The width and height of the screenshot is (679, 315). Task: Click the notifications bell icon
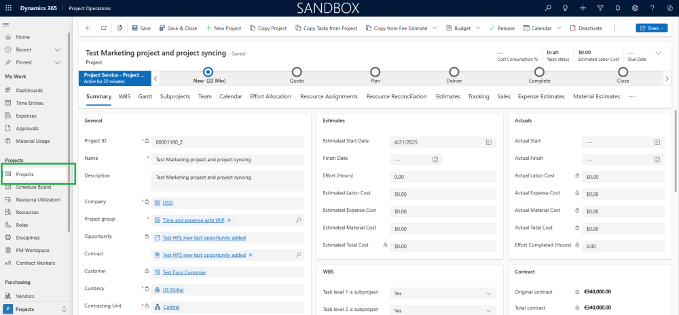tap(617, 7)
